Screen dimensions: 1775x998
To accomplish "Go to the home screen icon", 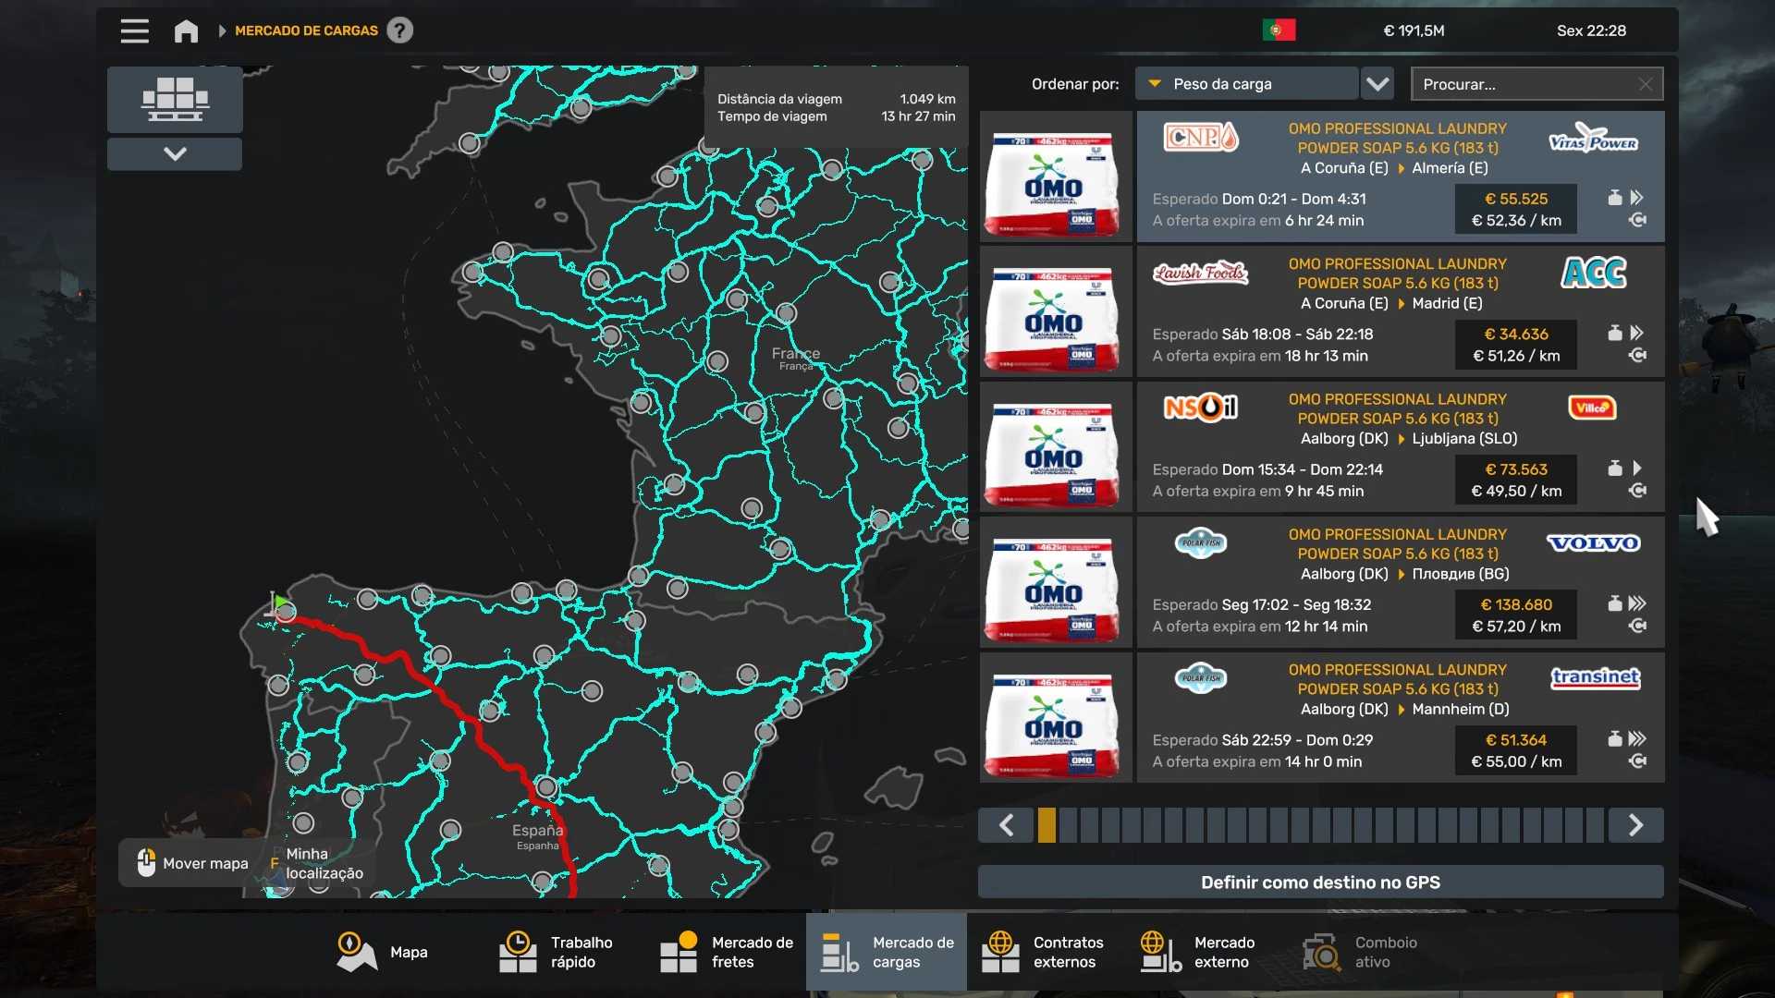I will click(186, 30).
